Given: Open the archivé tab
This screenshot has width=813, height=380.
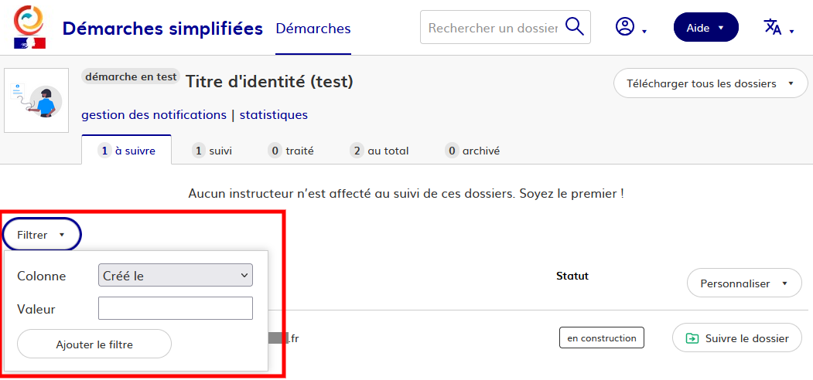Looking at the screenshot, I should (473, 151).
